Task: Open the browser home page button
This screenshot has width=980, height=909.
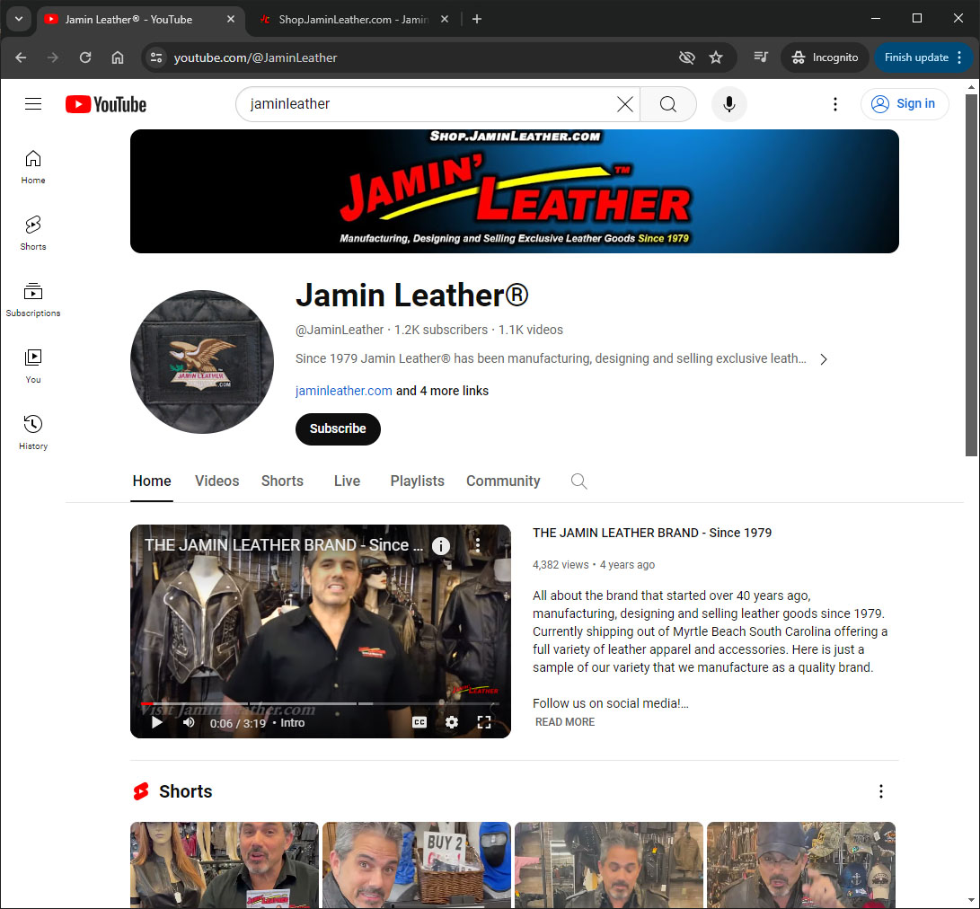Action: tap(118, 57)
